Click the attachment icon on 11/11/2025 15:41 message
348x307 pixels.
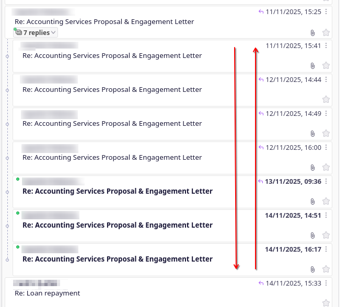coord(312,66)
